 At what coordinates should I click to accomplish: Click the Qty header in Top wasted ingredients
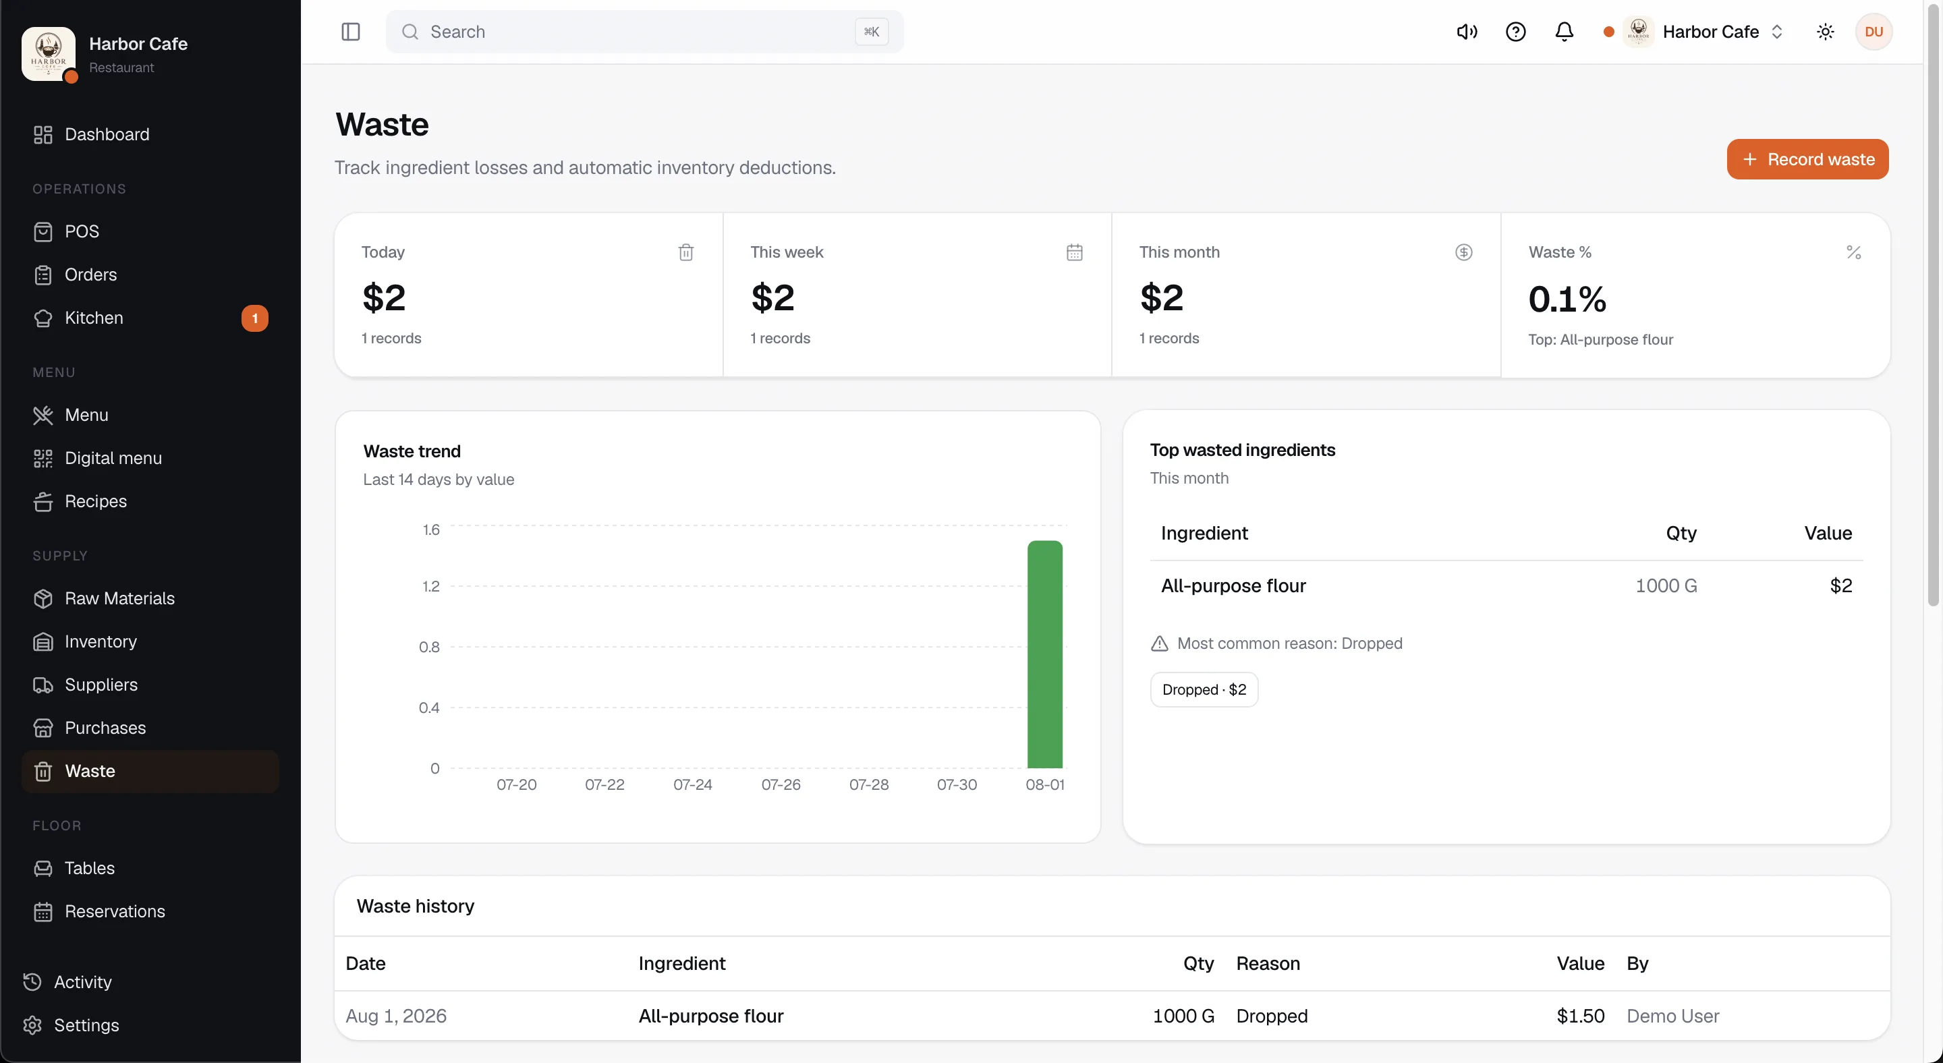point(1681,533)
